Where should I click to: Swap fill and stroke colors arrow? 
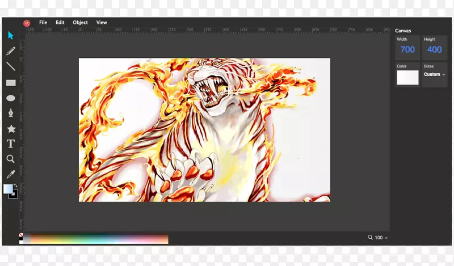click(15, 185)
